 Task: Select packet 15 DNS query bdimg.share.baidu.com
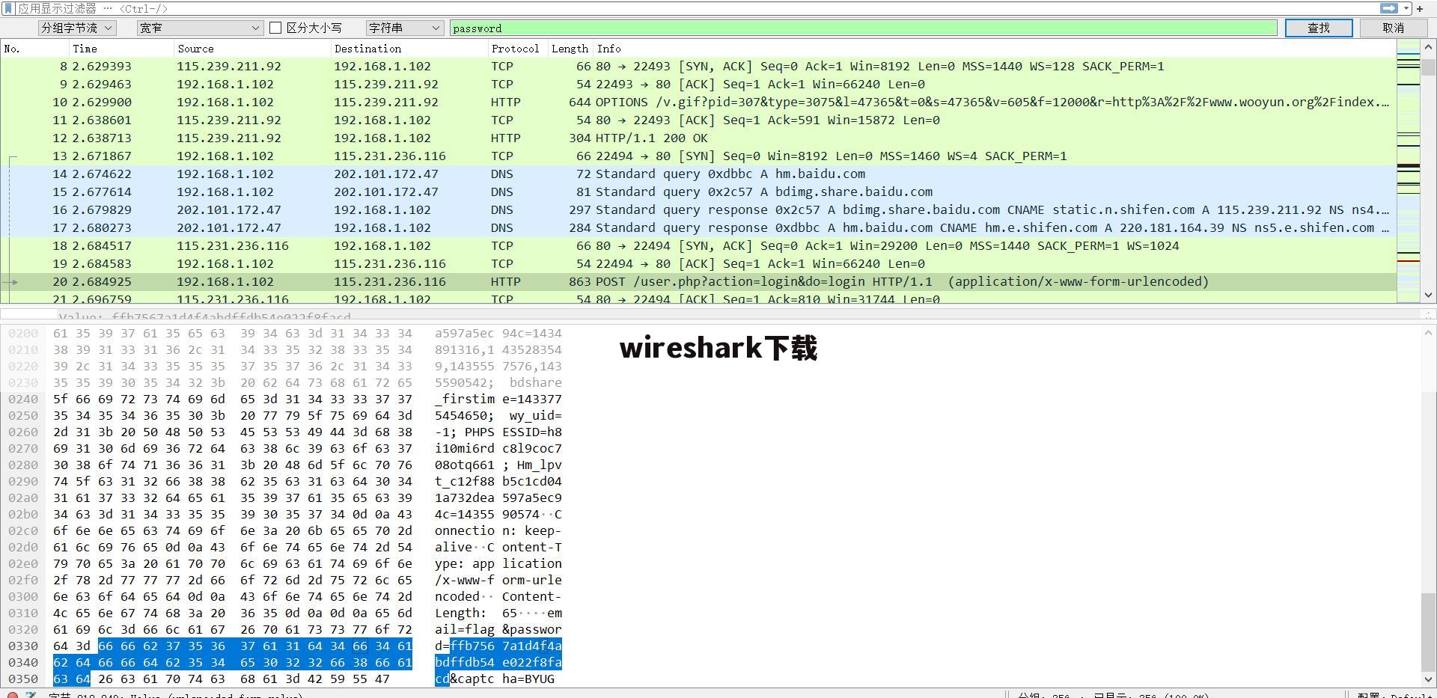[698, 192]
